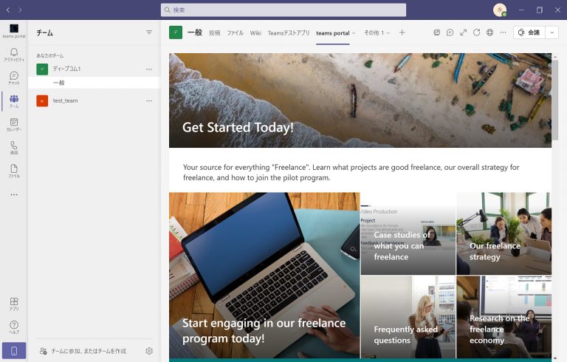Viewport: 567px width, 362px height.
Task: Open teams portal tab chevron menu
Action: tap(354, 33)
